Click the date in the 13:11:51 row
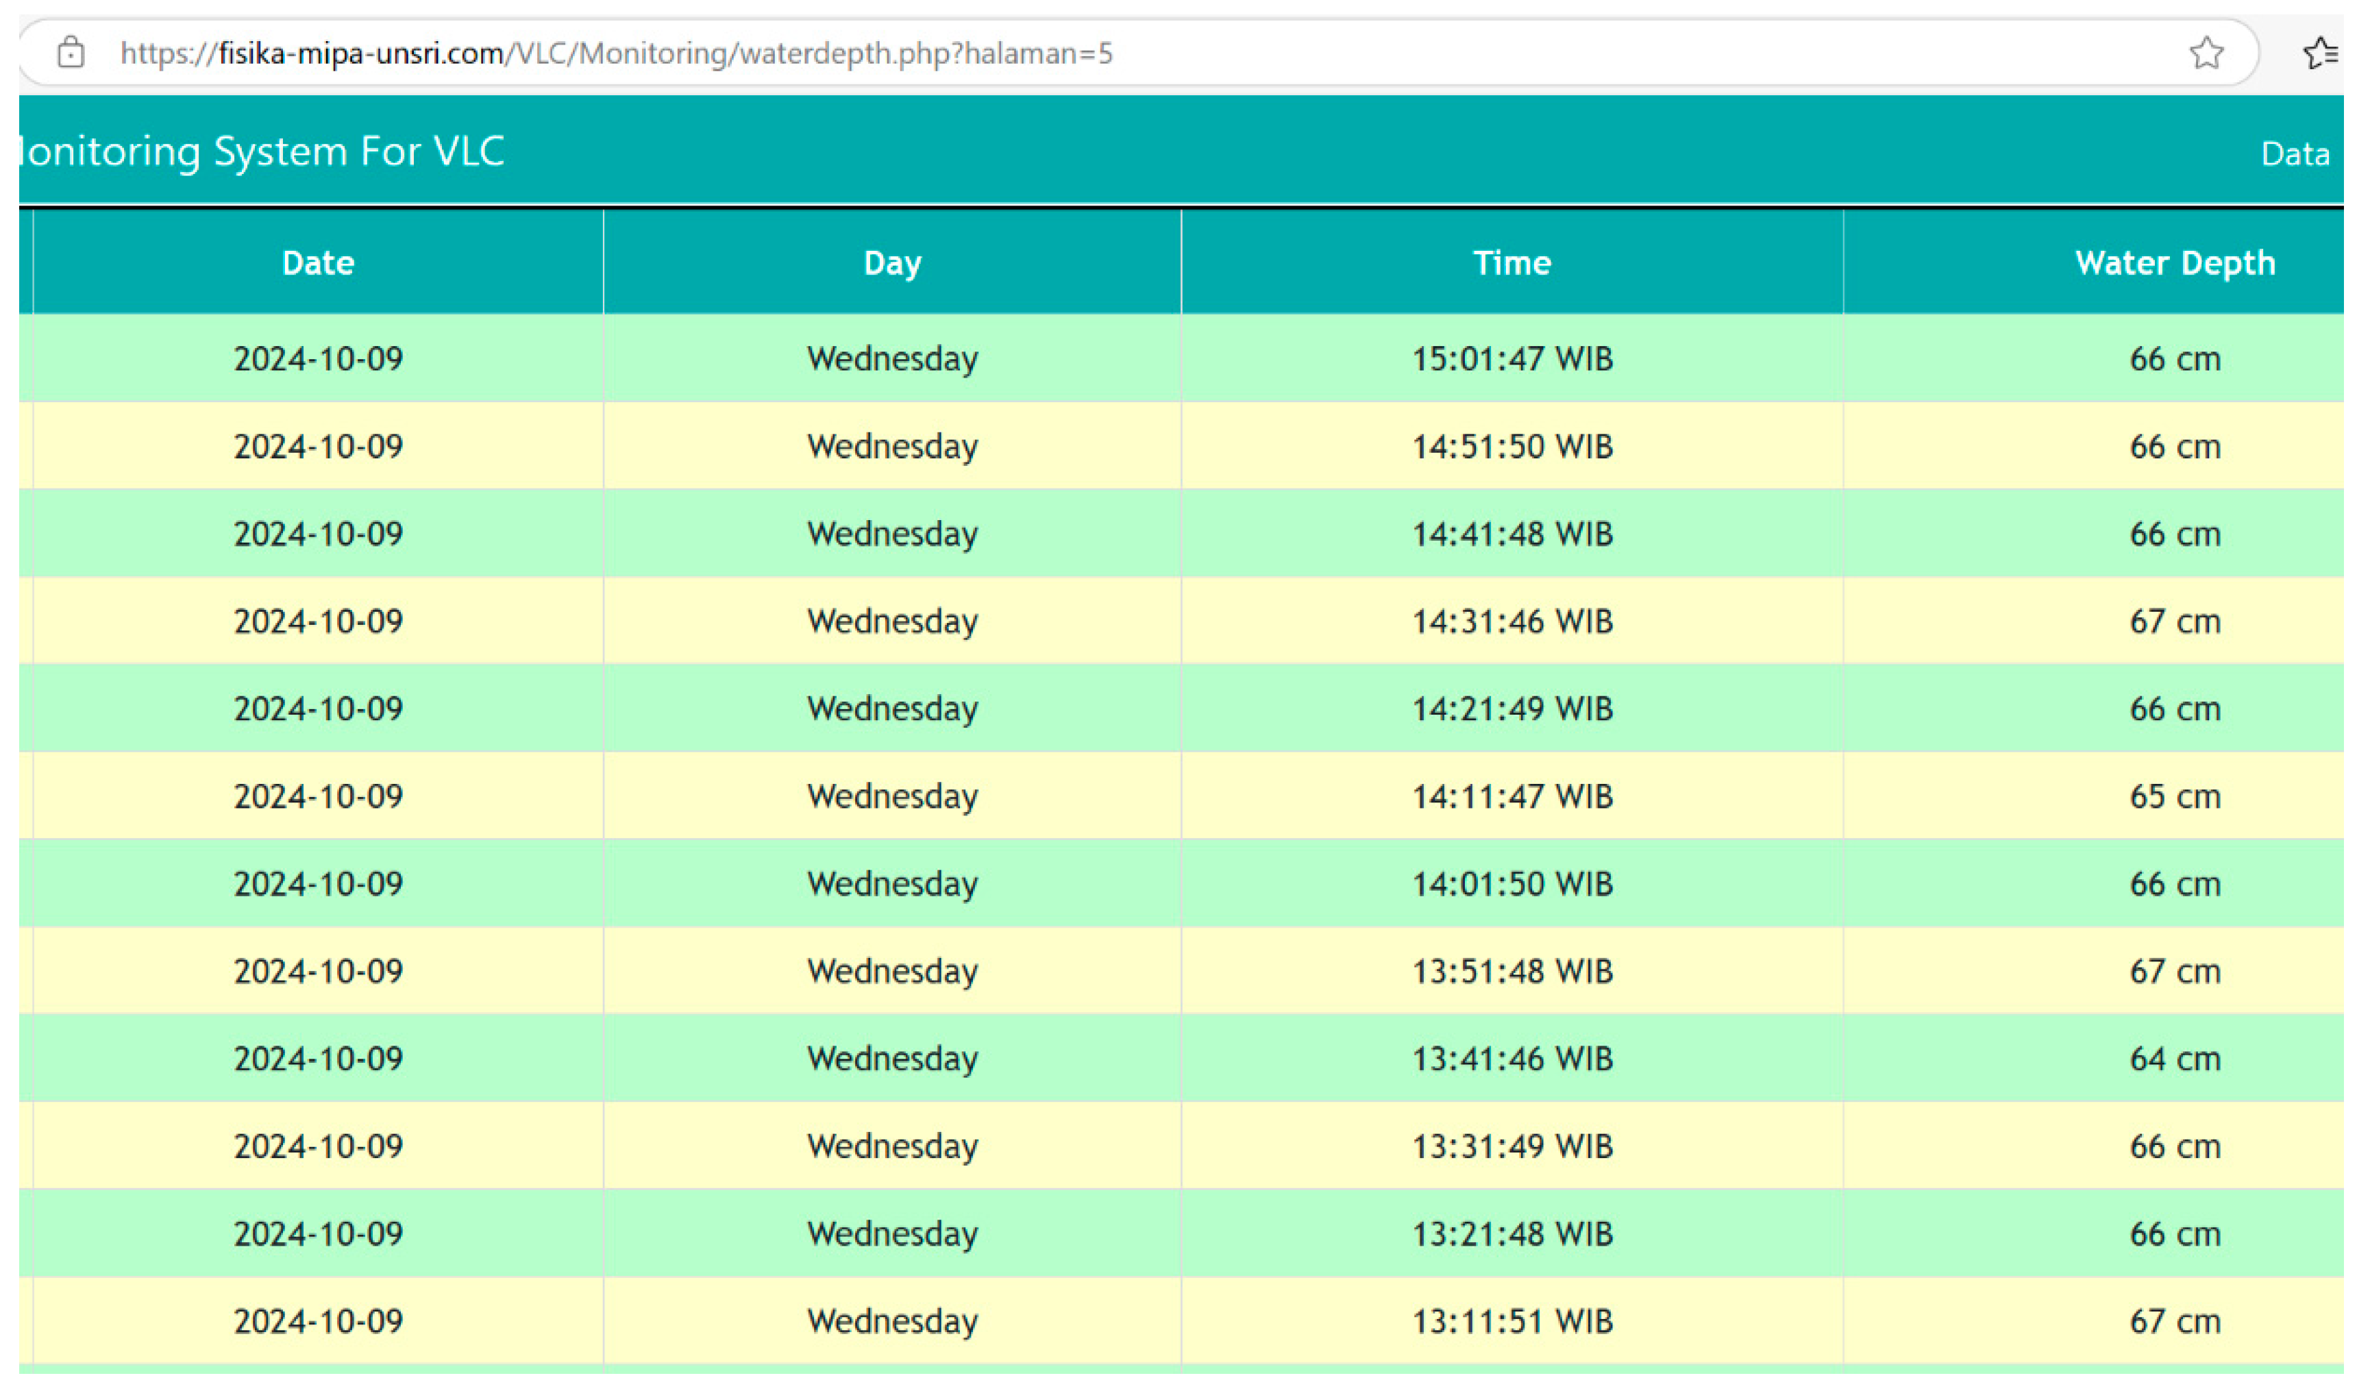The image size is (2370, 1391). (x=318, y=1320)
